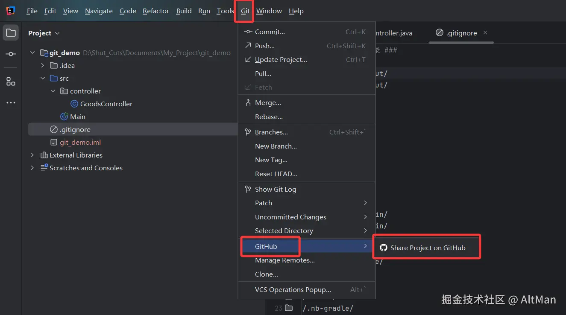The image size is (566, 315).
Task: Collapse the controller package
Action: tap(53, 91)
